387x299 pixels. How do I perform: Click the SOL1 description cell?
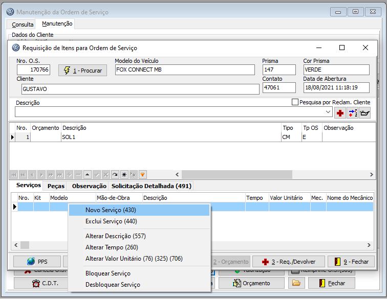[171, 137]
